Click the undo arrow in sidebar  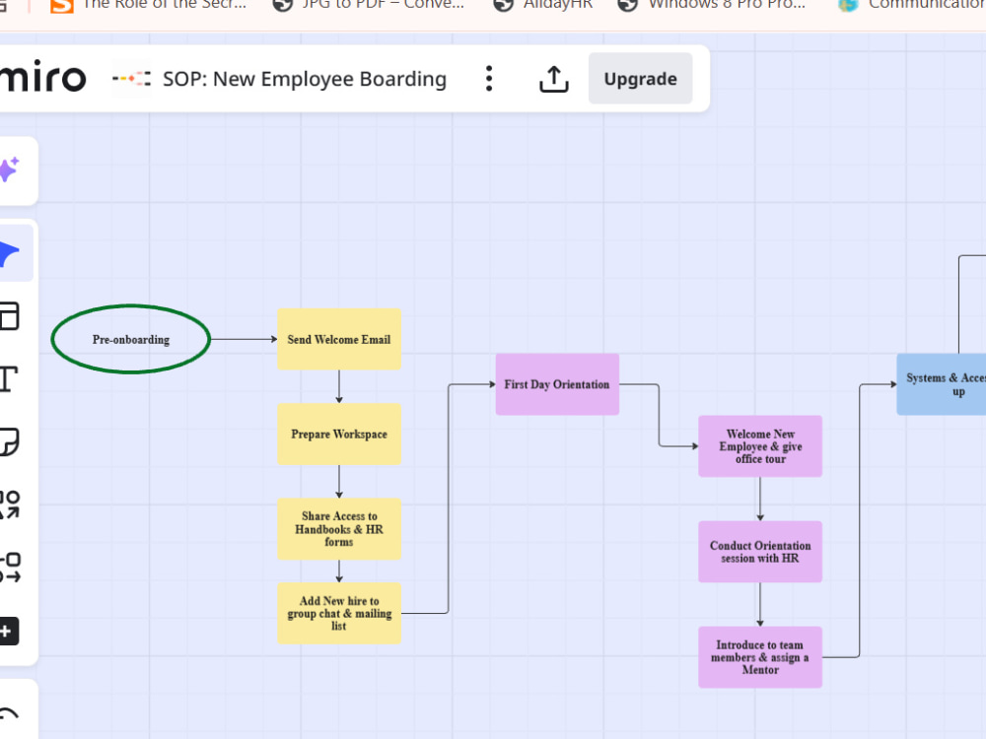pyautogui.click(x=9, y=713)
